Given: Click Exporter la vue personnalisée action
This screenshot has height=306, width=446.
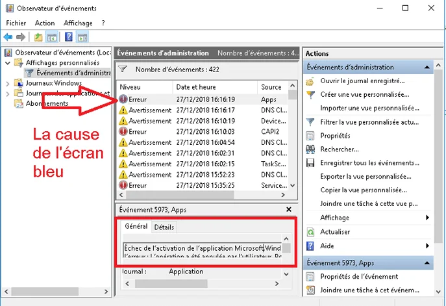Looking at the screenshot, I should [x=365, y=177].
